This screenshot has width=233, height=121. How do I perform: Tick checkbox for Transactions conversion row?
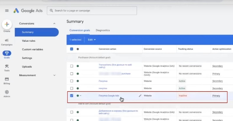(72, 66)
